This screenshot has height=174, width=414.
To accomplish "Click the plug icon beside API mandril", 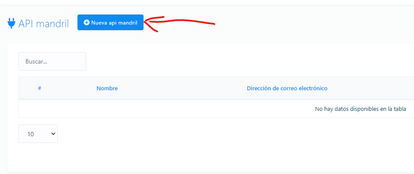I will 11,24.
